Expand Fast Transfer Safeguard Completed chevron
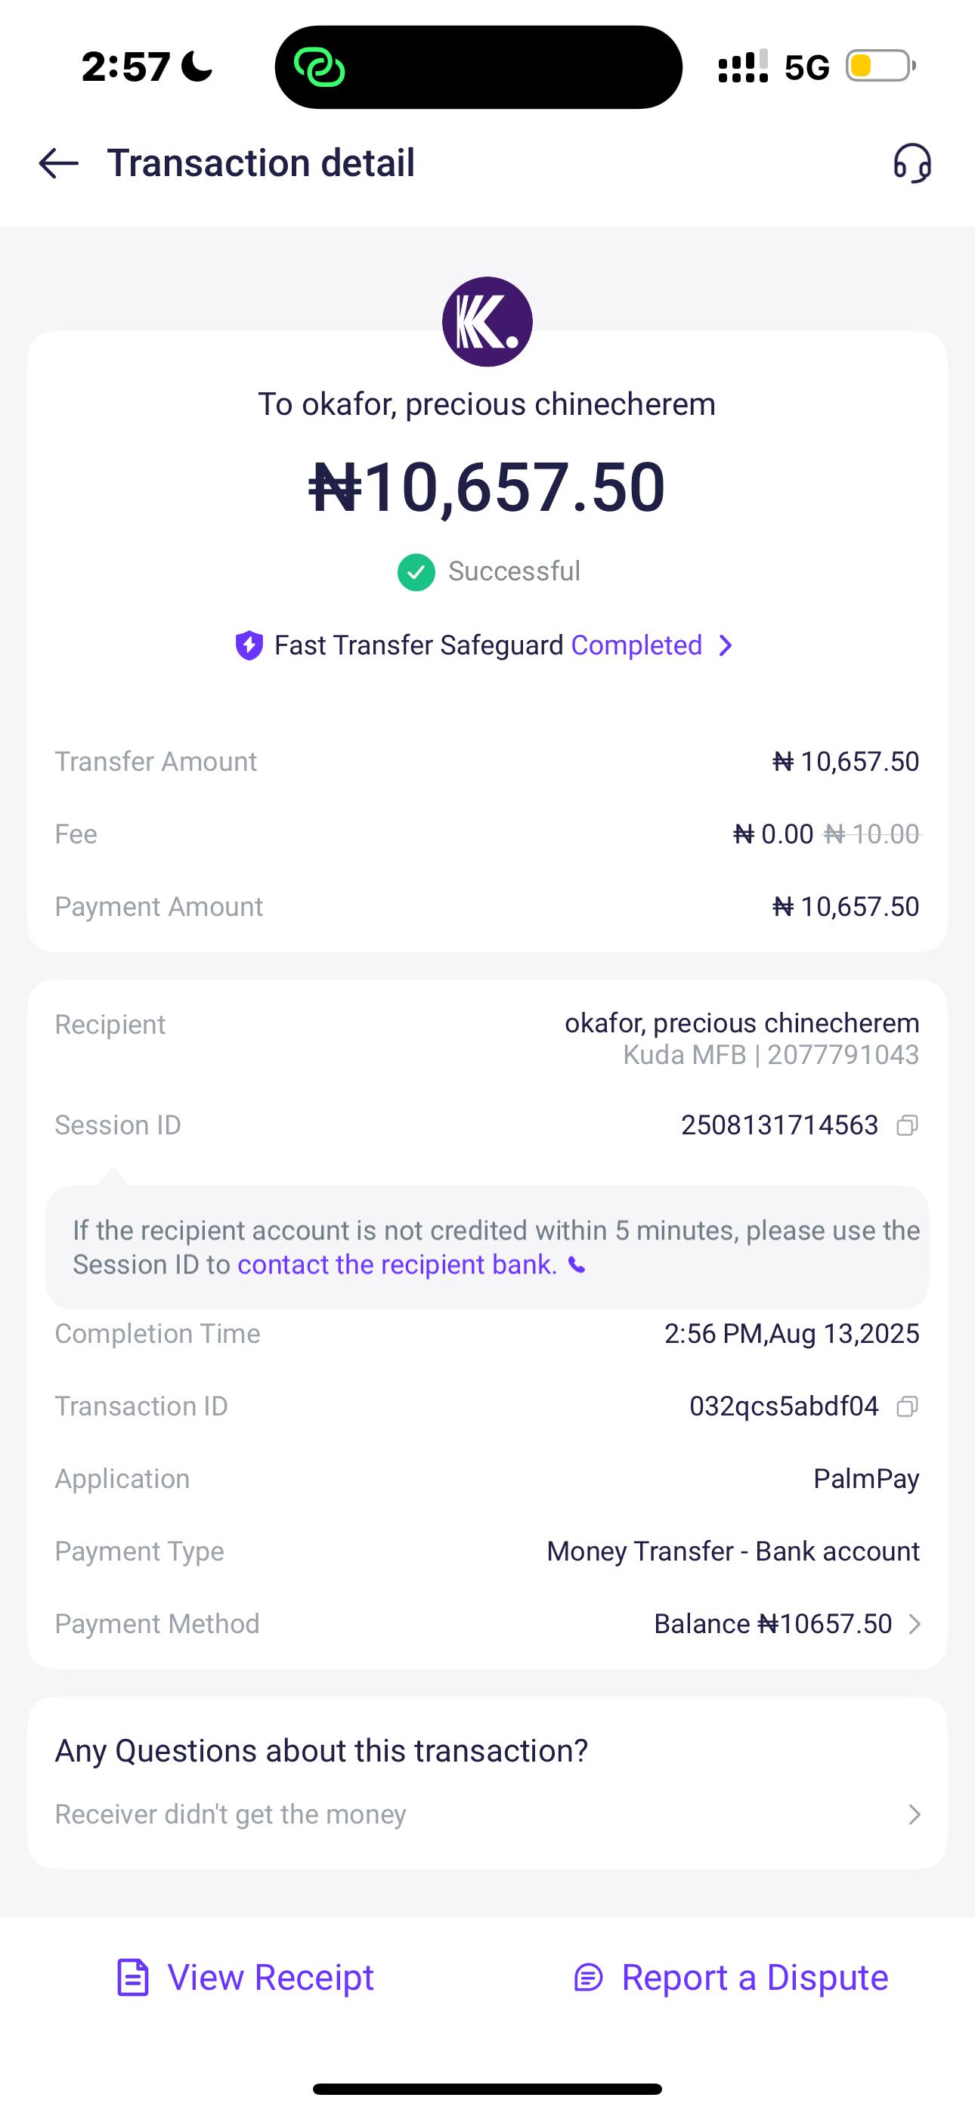975x2113 pixels. (726, 645)
